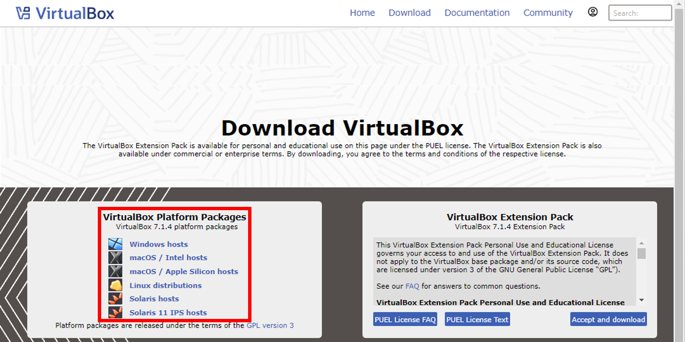685x342 pixels.
Task: Click the Solaris hosts icon
Action: click(115, 298)
